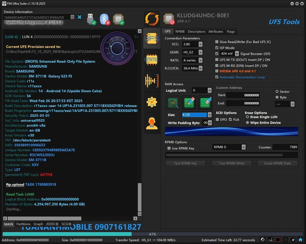Click the picture icon in the status bar
Screen dimensions: 306x244
coord(270,239)
